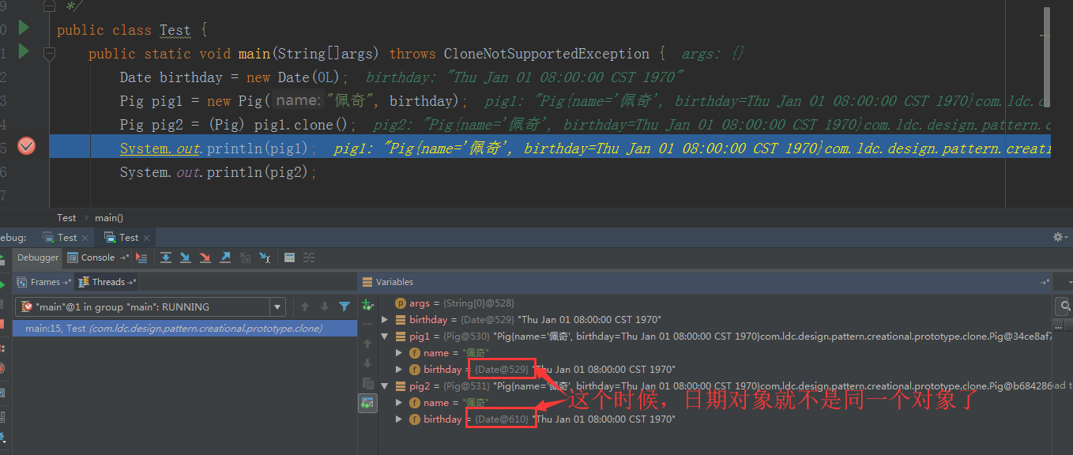This screenshot has height=455, width=1073.
Task: Select next frame down arrow
Action: tap(324, 306)
